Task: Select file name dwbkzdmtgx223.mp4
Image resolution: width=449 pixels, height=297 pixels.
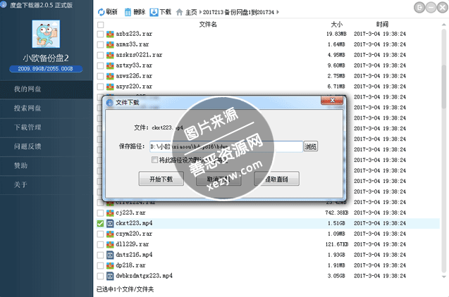Action: (x=144, y=276)
